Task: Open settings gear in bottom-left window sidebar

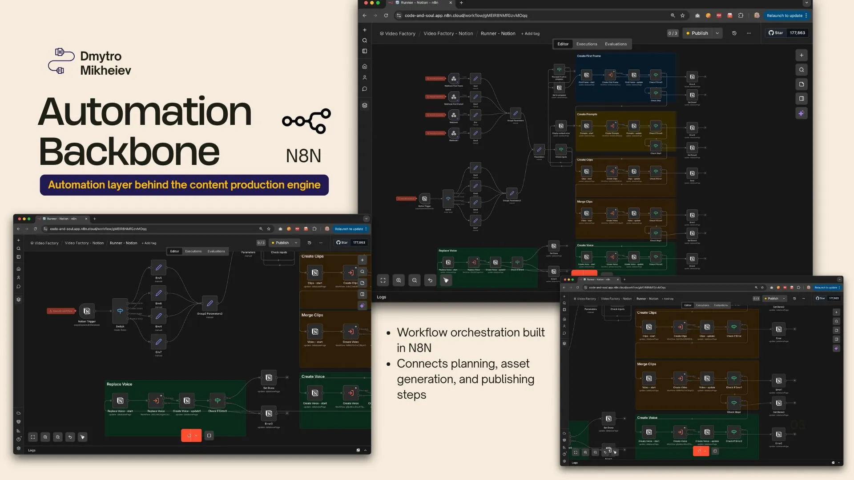Action: tap(19, 448)
